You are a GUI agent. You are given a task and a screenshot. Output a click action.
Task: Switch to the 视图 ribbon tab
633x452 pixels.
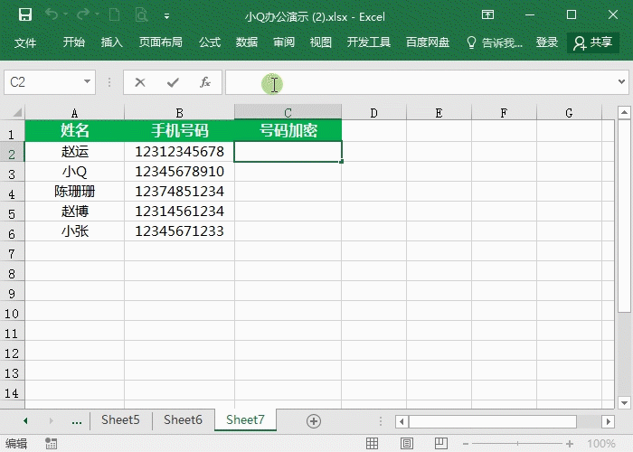(x=320, y=42)
